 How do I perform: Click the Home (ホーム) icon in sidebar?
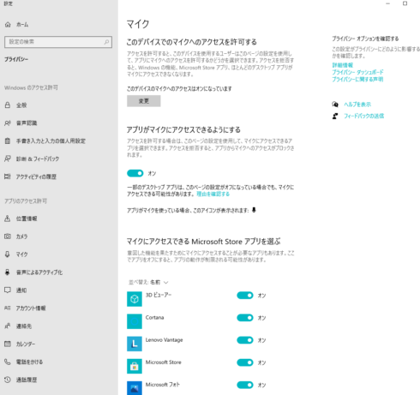pyautogui.click(x=8, y=25)
